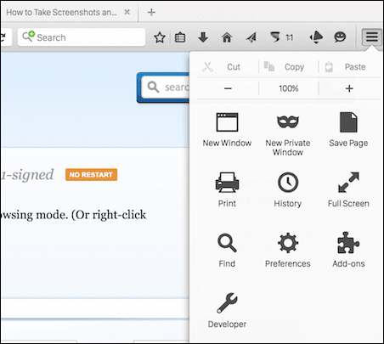This screenshot has height=344, width=384.
Task: Open a New Window from the menu
Action: [x=227, y=130]
